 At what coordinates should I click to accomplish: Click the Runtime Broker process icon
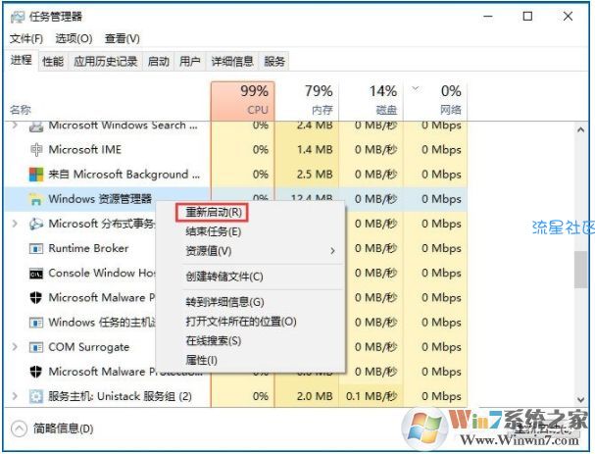[x=36, y=249]
